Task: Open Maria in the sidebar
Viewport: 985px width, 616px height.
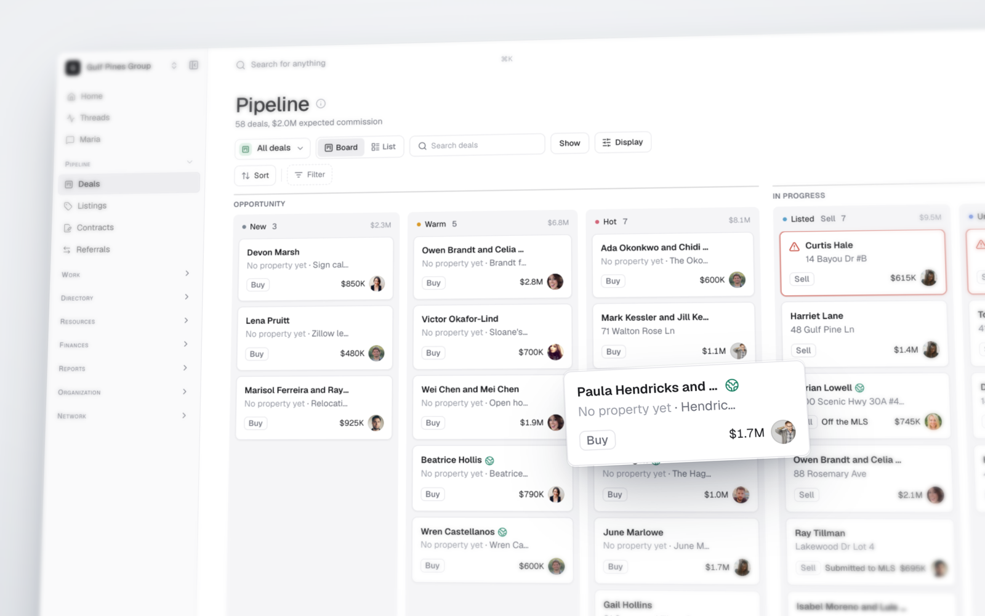Action: tap(89, 139)
